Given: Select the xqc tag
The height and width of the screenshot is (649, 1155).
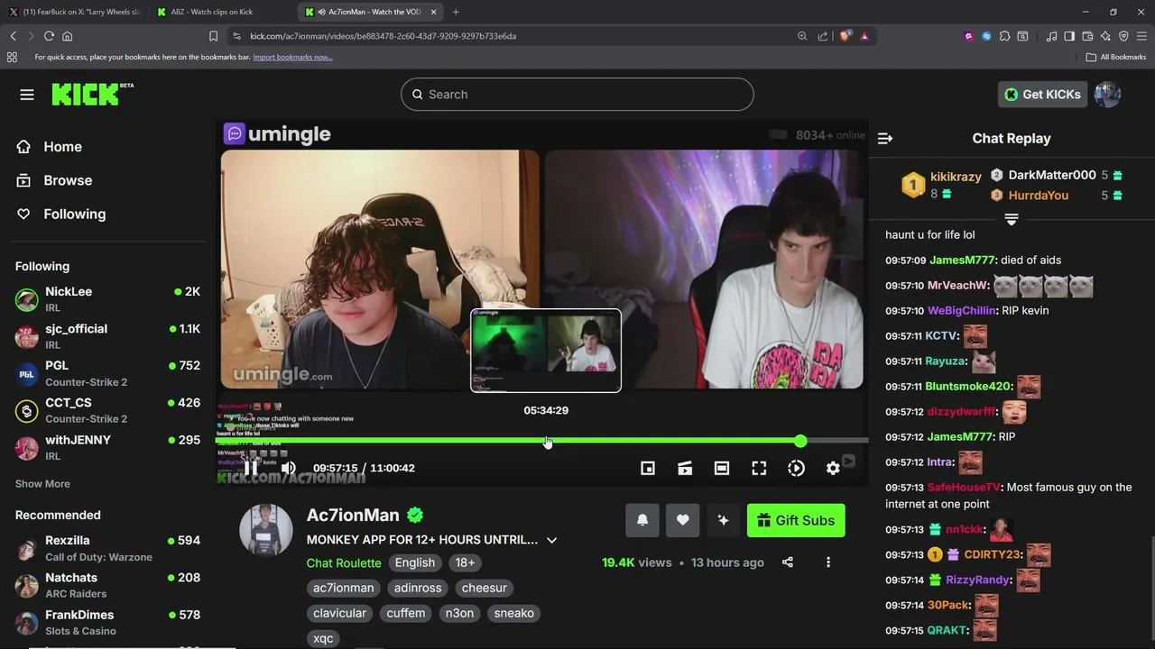Looking at the screenshot, I should [323, 638].
